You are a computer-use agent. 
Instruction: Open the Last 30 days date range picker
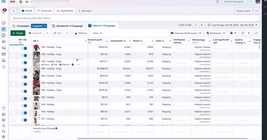pyautogui.click(x=233, y=25)
